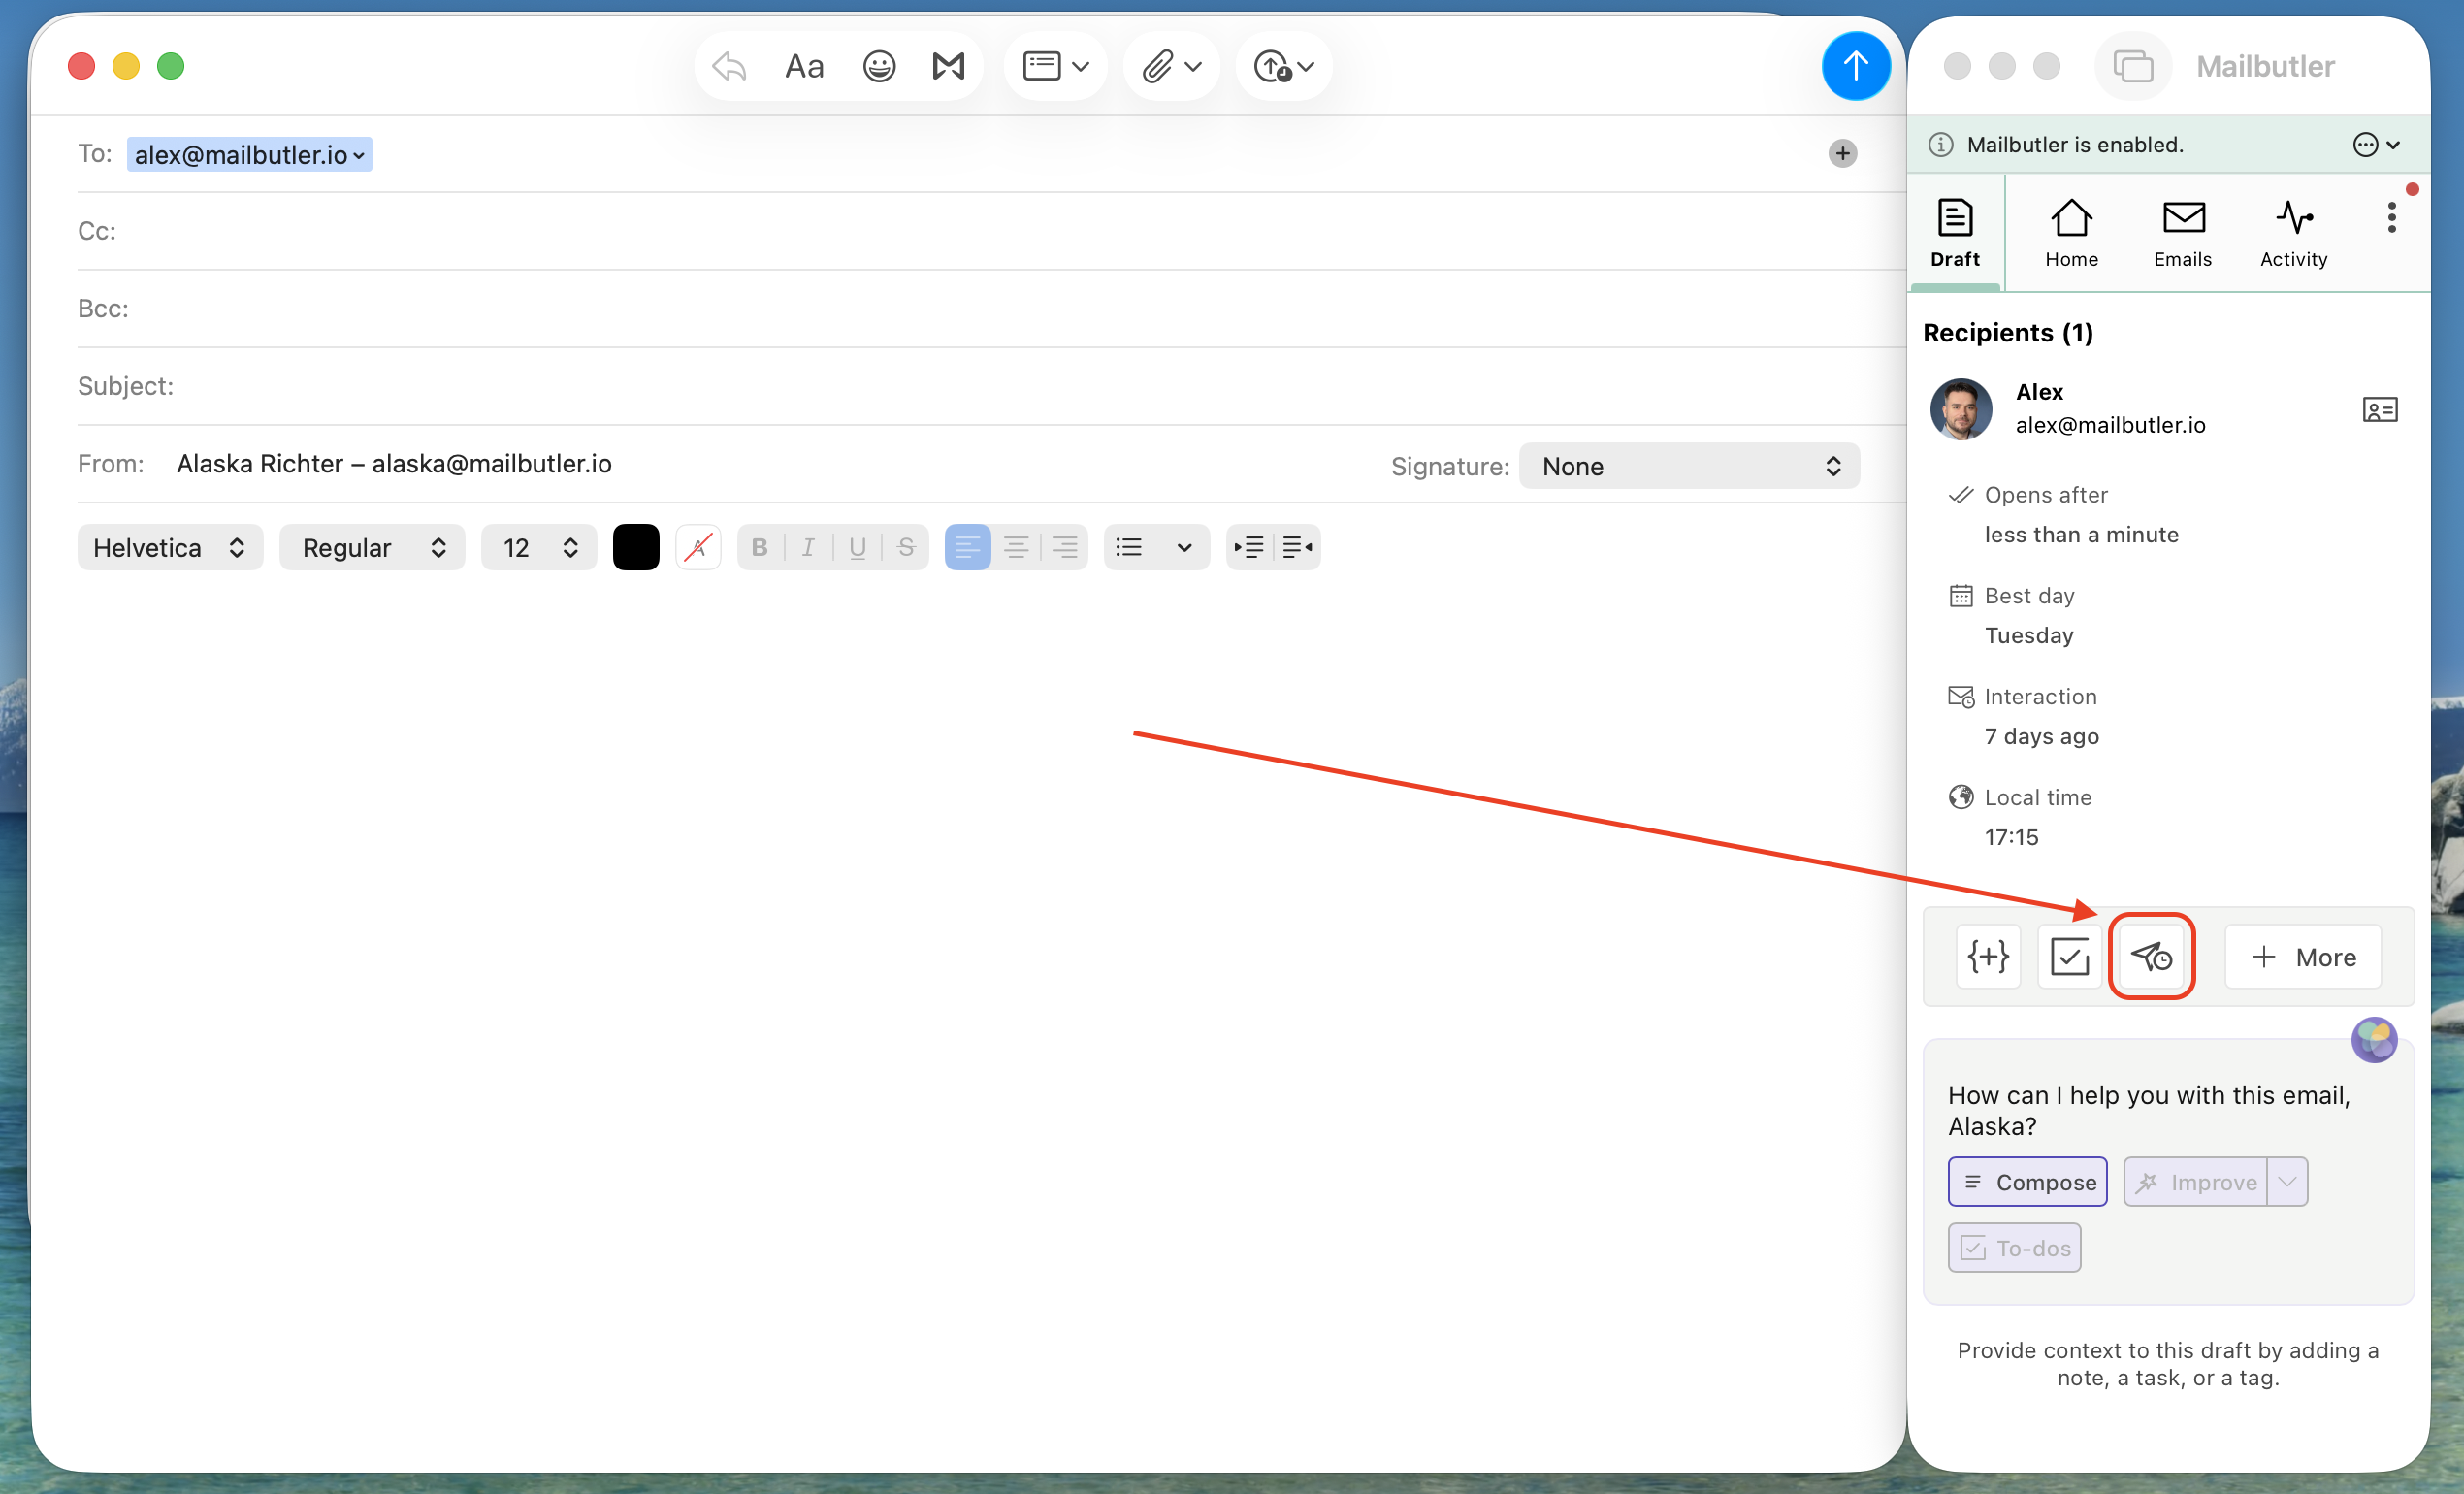Change the font size 12
2464x1494 pixels.
[x=539, y=547]
